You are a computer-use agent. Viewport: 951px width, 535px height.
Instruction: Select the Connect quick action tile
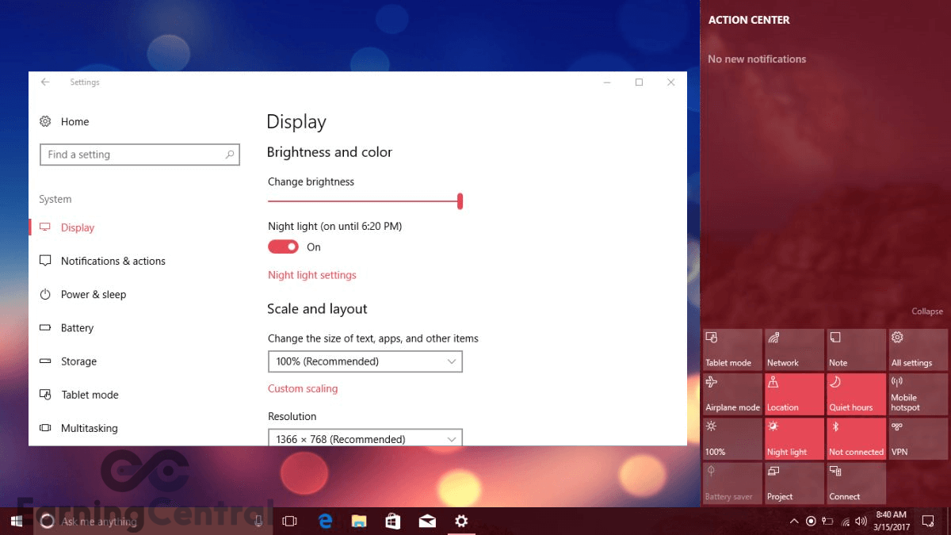(856, 483)
